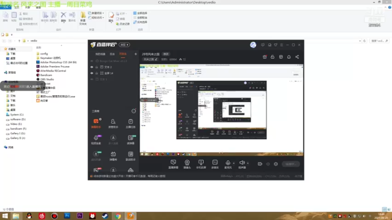Open the 主页 ribbon tab

(17, 7)
